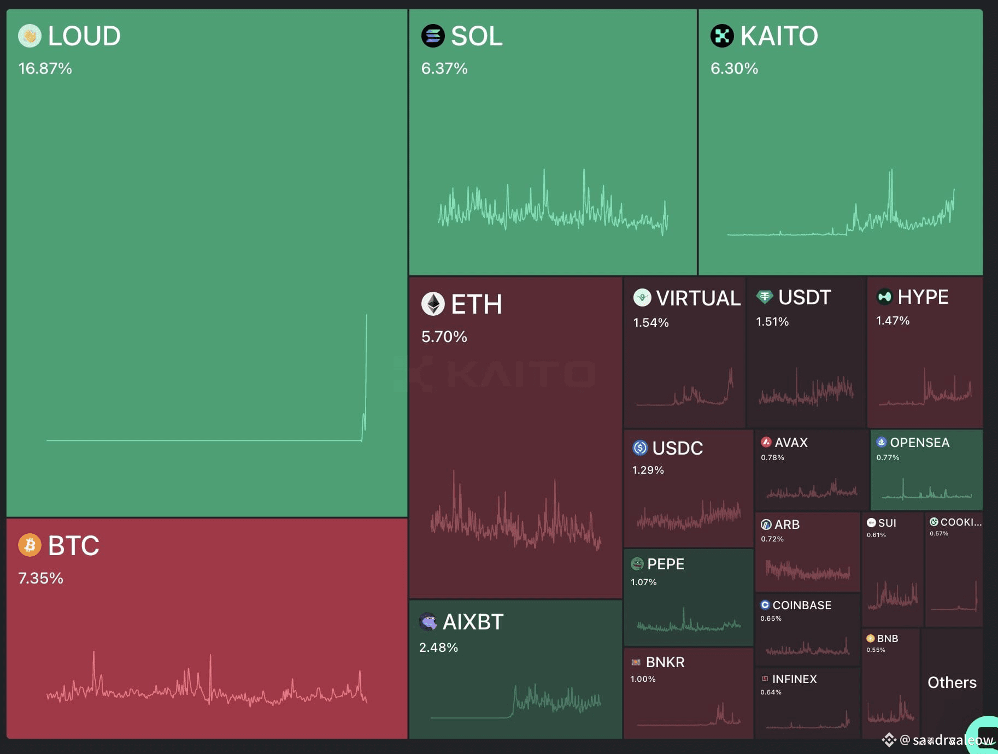Select the HYPE token icon

click(884, 297)
